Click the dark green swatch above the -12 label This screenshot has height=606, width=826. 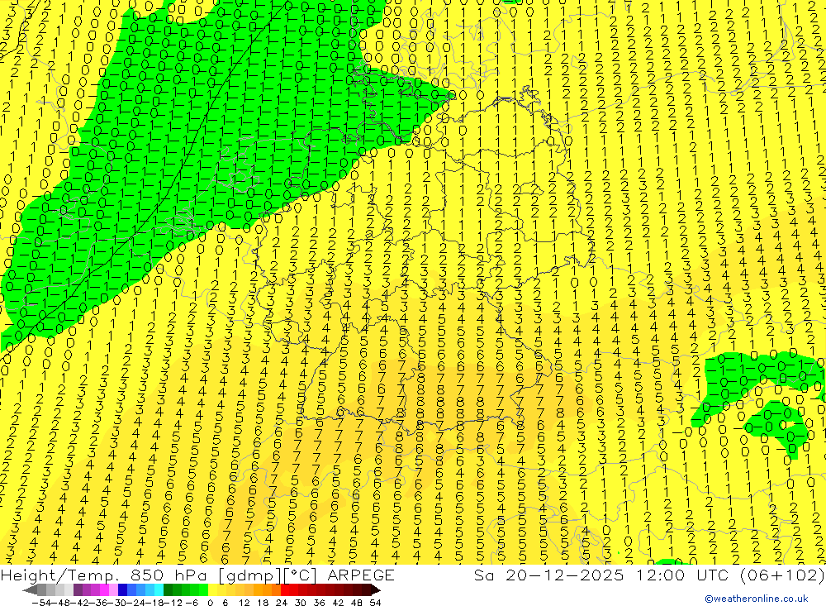pyautogui.click(x=168, y=590)
